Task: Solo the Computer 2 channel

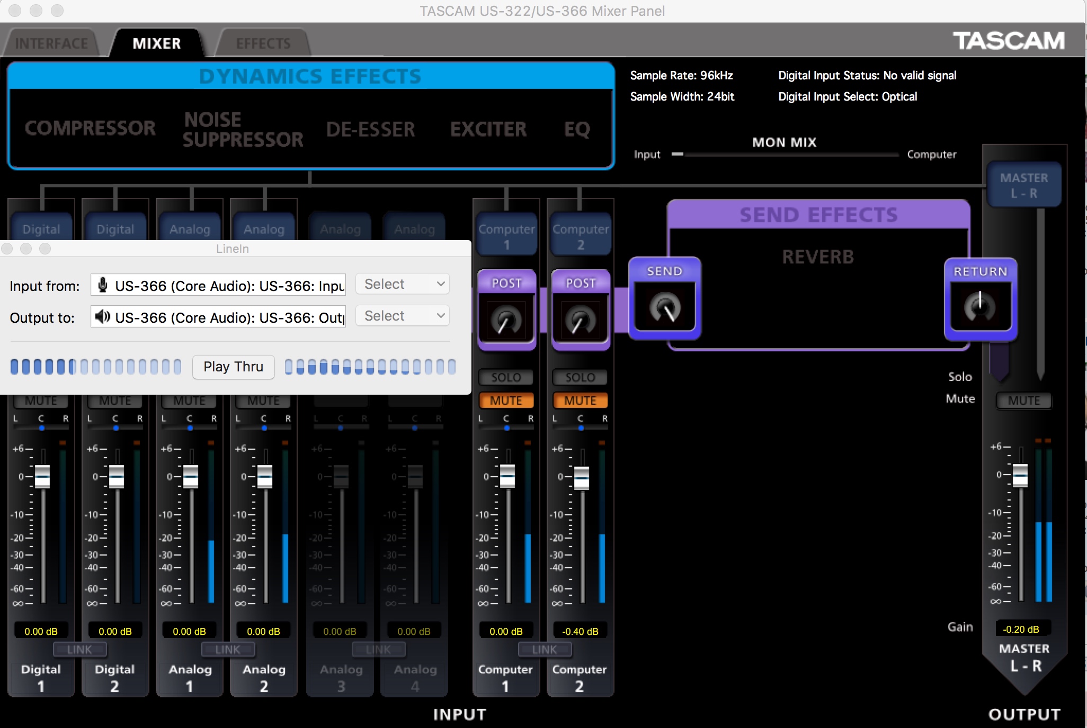Action: click(x=580, y=377)
